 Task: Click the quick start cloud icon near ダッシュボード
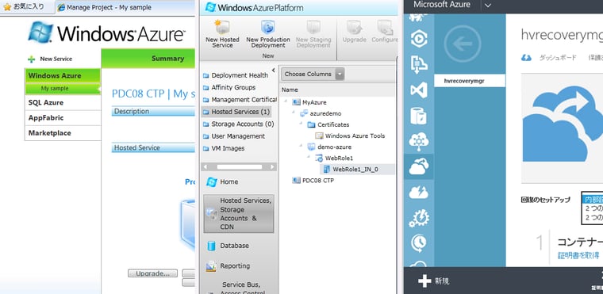(x=526, y=58)
